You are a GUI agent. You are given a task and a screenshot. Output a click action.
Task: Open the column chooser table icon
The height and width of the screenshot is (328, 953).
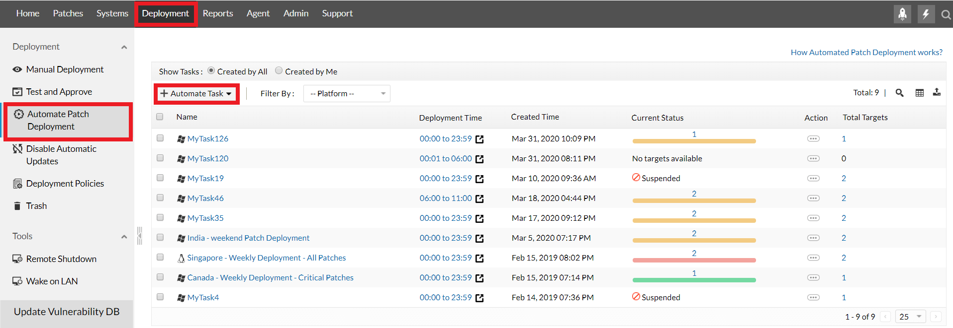pos(920,93)
